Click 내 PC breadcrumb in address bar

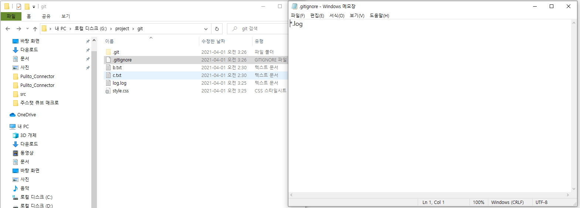pyautogui.click(x=61, y=29)
